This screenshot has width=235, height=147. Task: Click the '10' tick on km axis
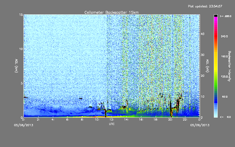21,49
